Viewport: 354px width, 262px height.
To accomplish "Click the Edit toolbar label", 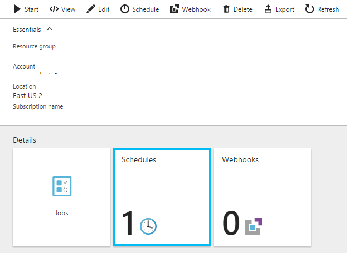I will coord(104,9).
